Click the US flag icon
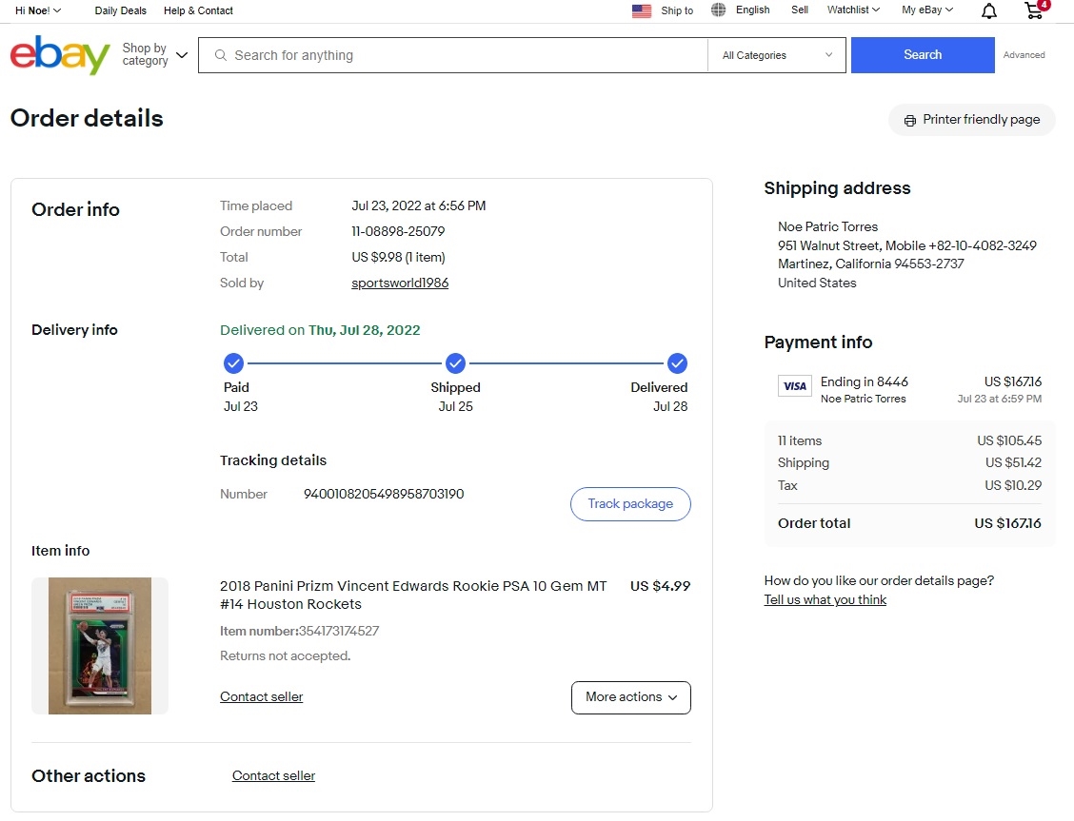The height and width of the screenshot is (821, 1074). 642,11
